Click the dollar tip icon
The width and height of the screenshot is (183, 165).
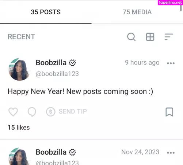(x=51, y=111)
